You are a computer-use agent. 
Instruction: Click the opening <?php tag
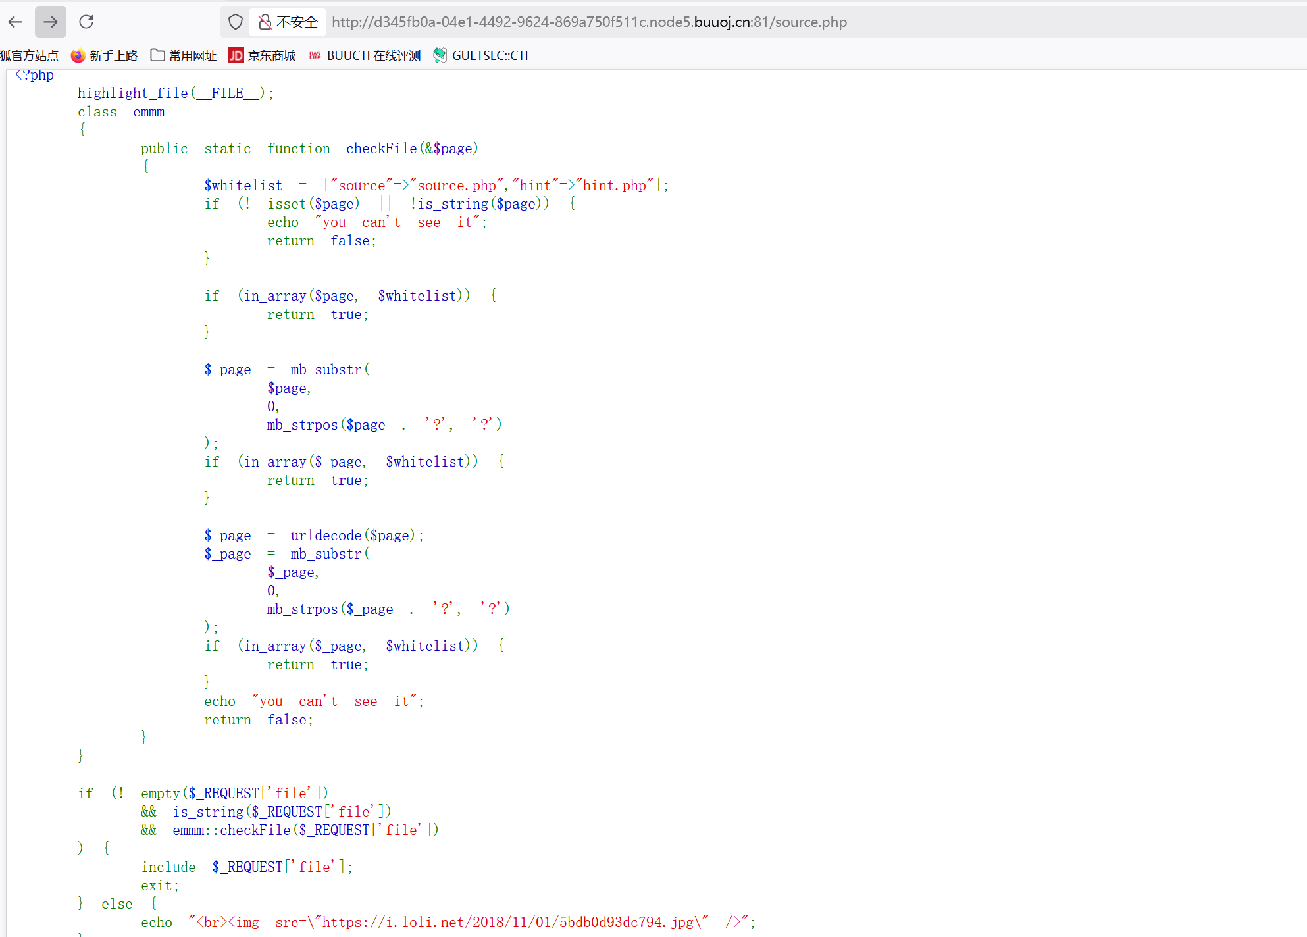[x=34, y=75]
